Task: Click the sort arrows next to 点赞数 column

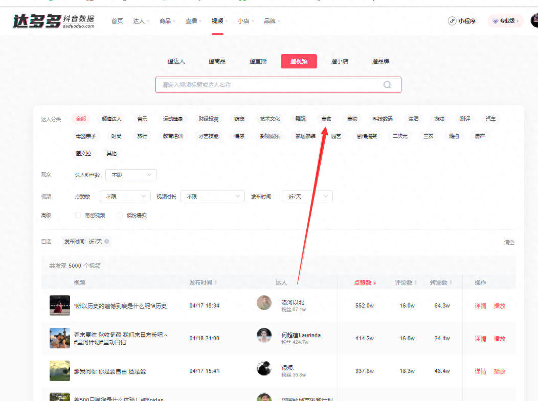Action: click(x=374, y=282)
